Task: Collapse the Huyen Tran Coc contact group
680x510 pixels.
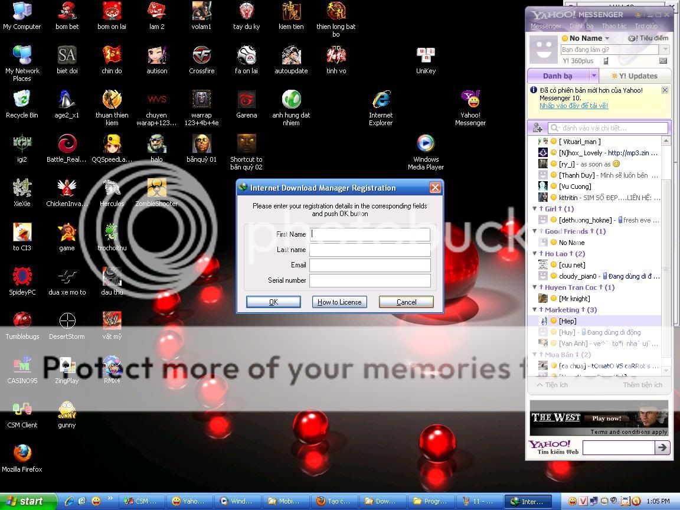Action: coord(535,287)
